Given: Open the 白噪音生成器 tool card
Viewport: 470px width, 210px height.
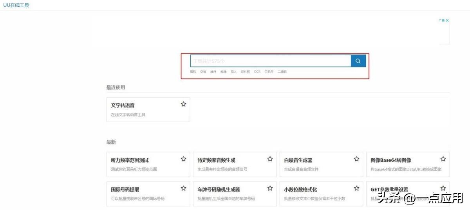Looking at the screenshot, I should coord(313,165).
